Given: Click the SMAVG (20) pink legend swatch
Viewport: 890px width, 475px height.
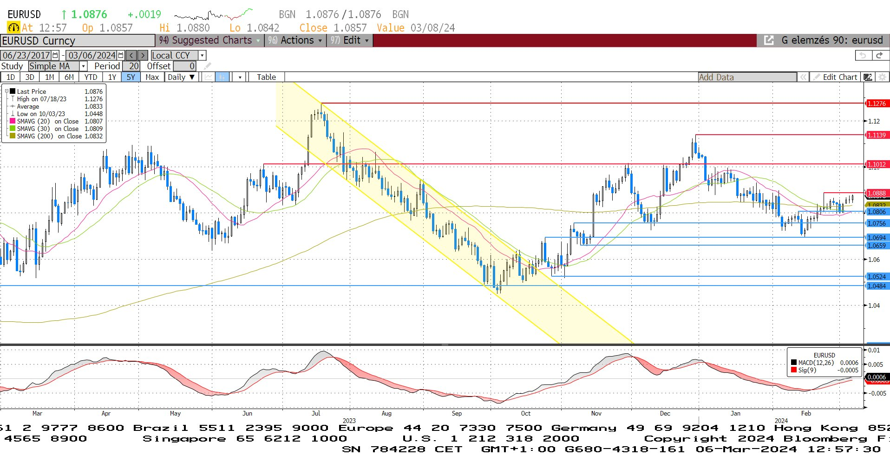Looking at the screenshot, I should pyautogui.click(x=13, y=121).
